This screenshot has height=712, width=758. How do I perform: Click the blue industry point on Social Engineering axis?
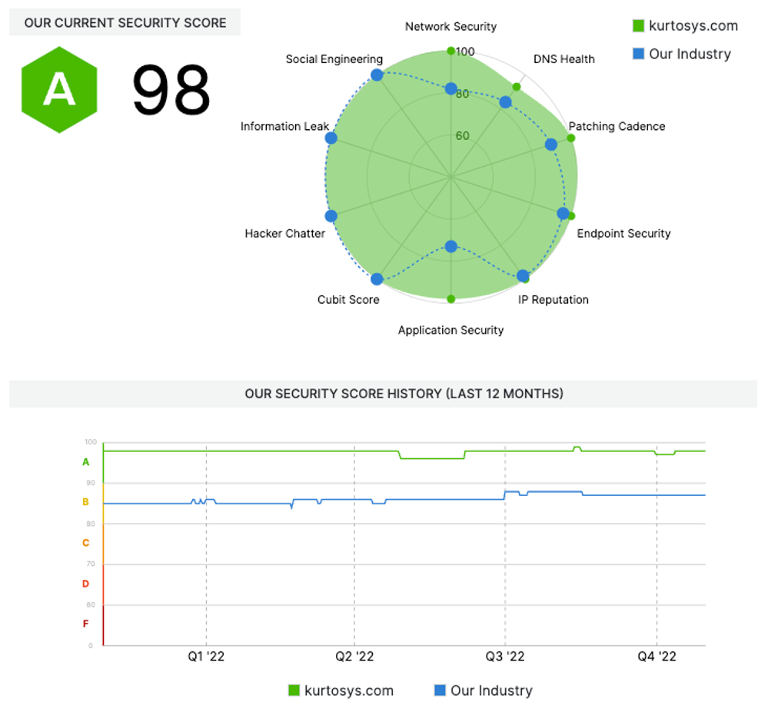[377, 75]
